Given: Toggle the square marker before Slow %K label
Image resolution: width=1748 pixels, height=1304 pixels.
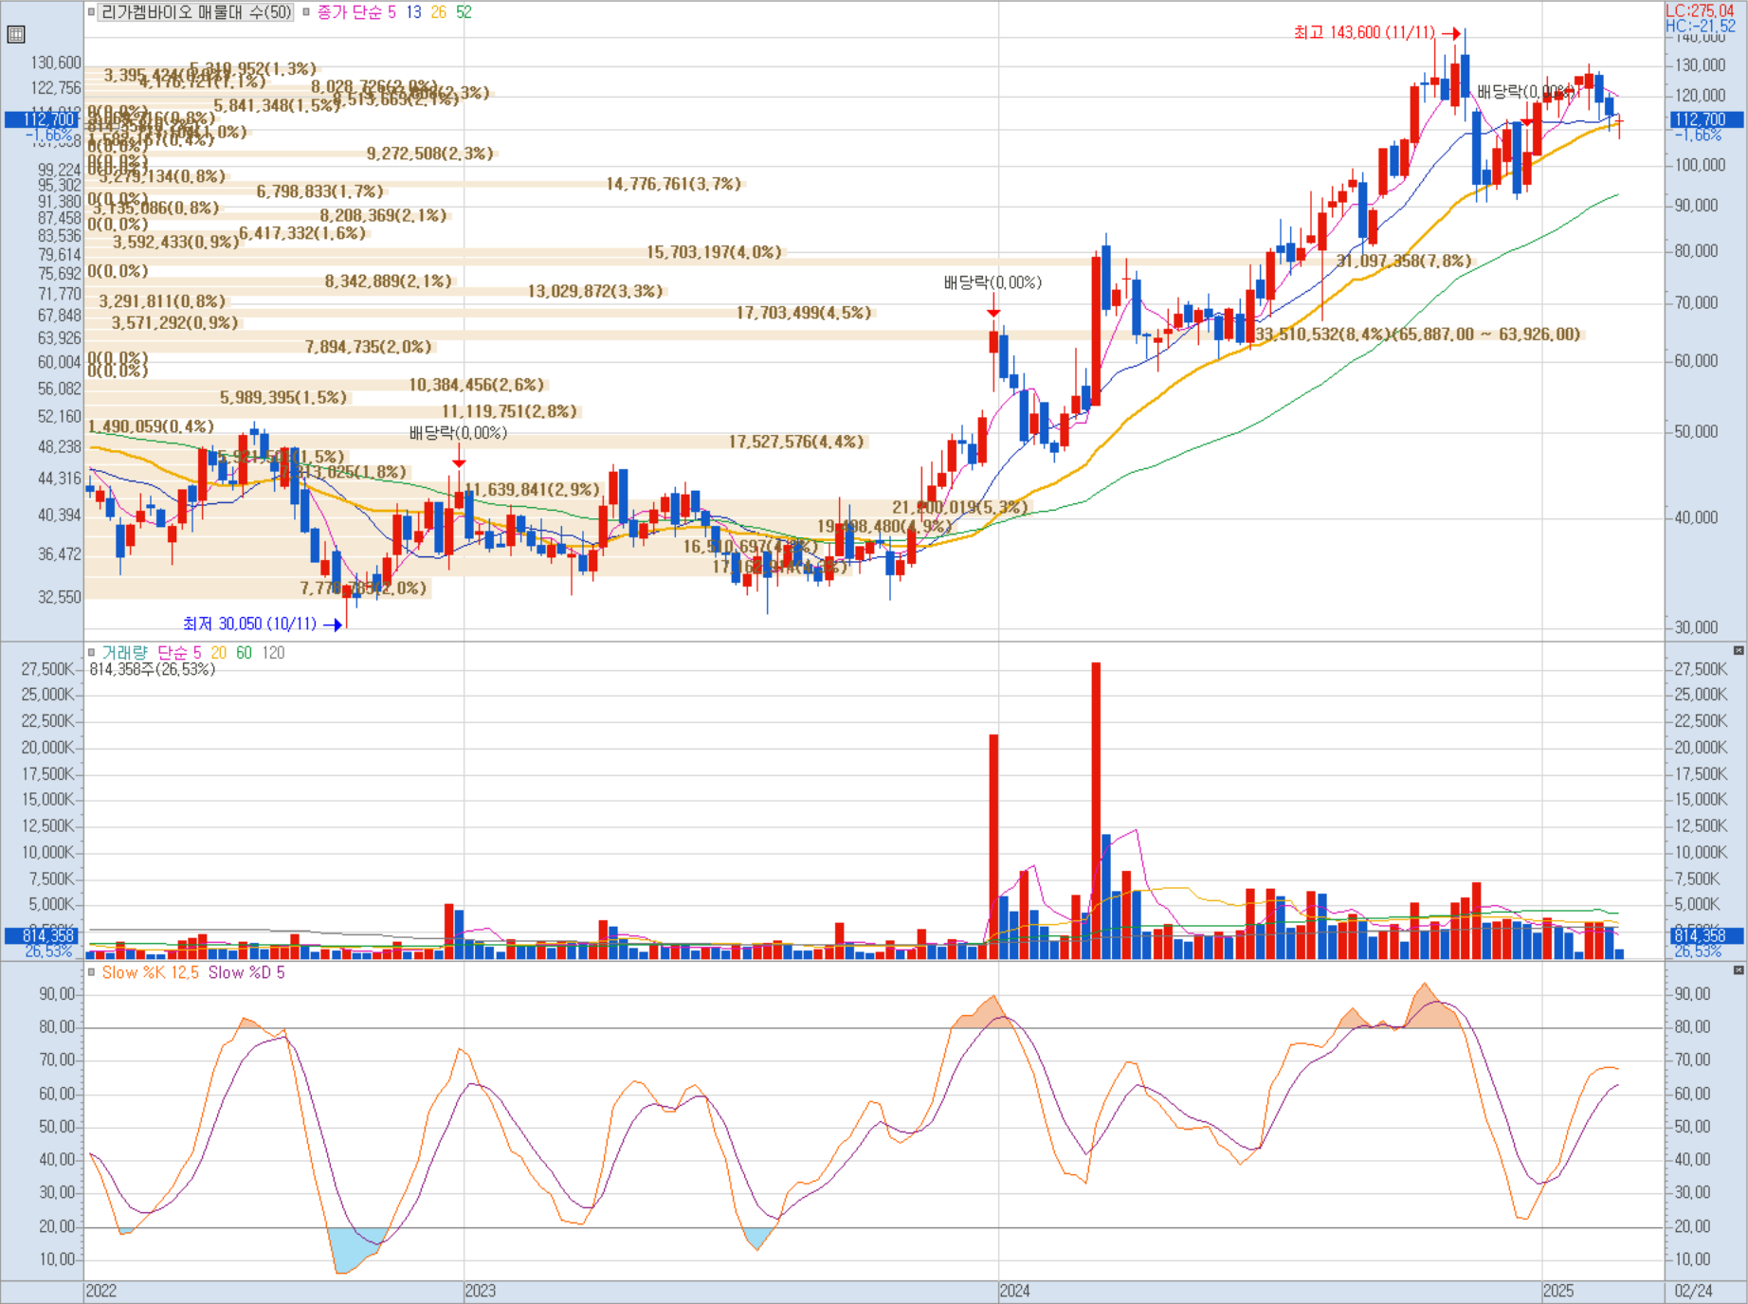Looking at the screenshot, I should click(x=92, y=972).
